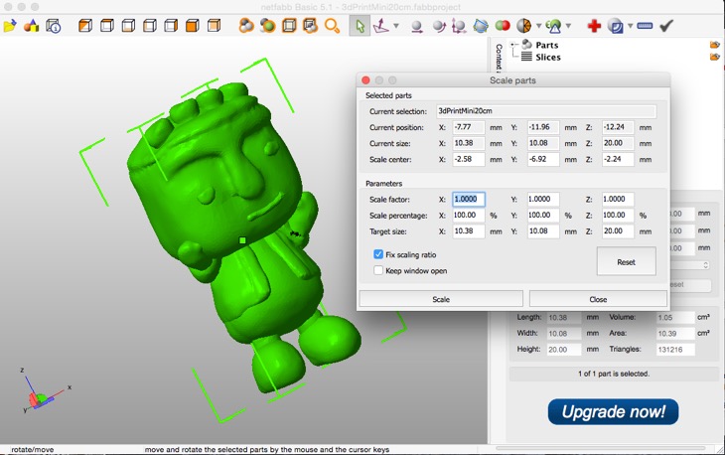The width and height of the screenshot is (725, 455).
Task: Open dropdown arrow beside the cut sphere icon
Action: (538, 26)
